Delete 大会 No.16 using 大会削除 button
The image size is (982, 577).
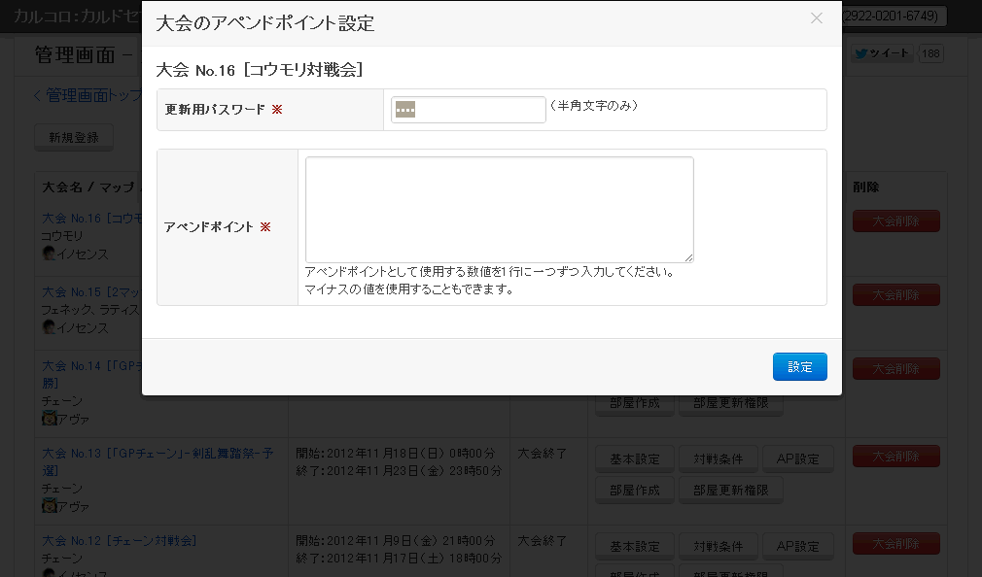pos(895,221)
